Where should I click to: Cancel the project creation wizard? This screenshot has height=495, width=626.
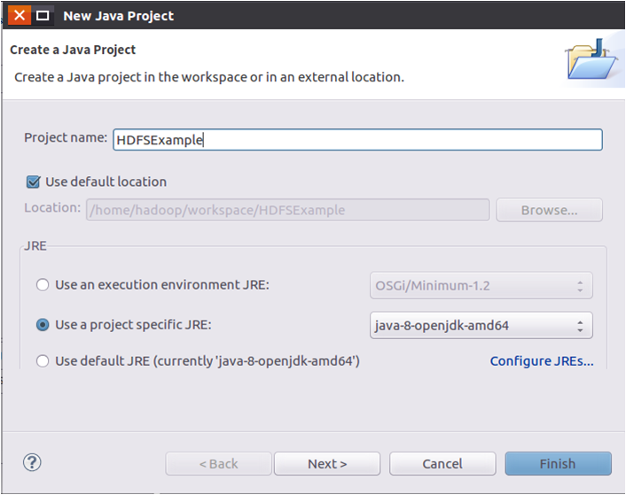(x=442, y=463)
